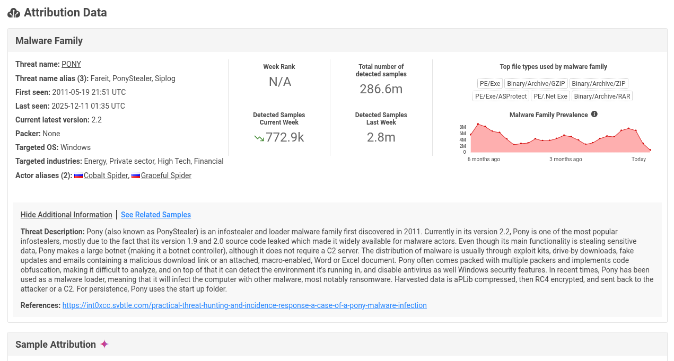Open the PONY threat name entry
Screen dimensions: 674x361
(x=71, y=64)
